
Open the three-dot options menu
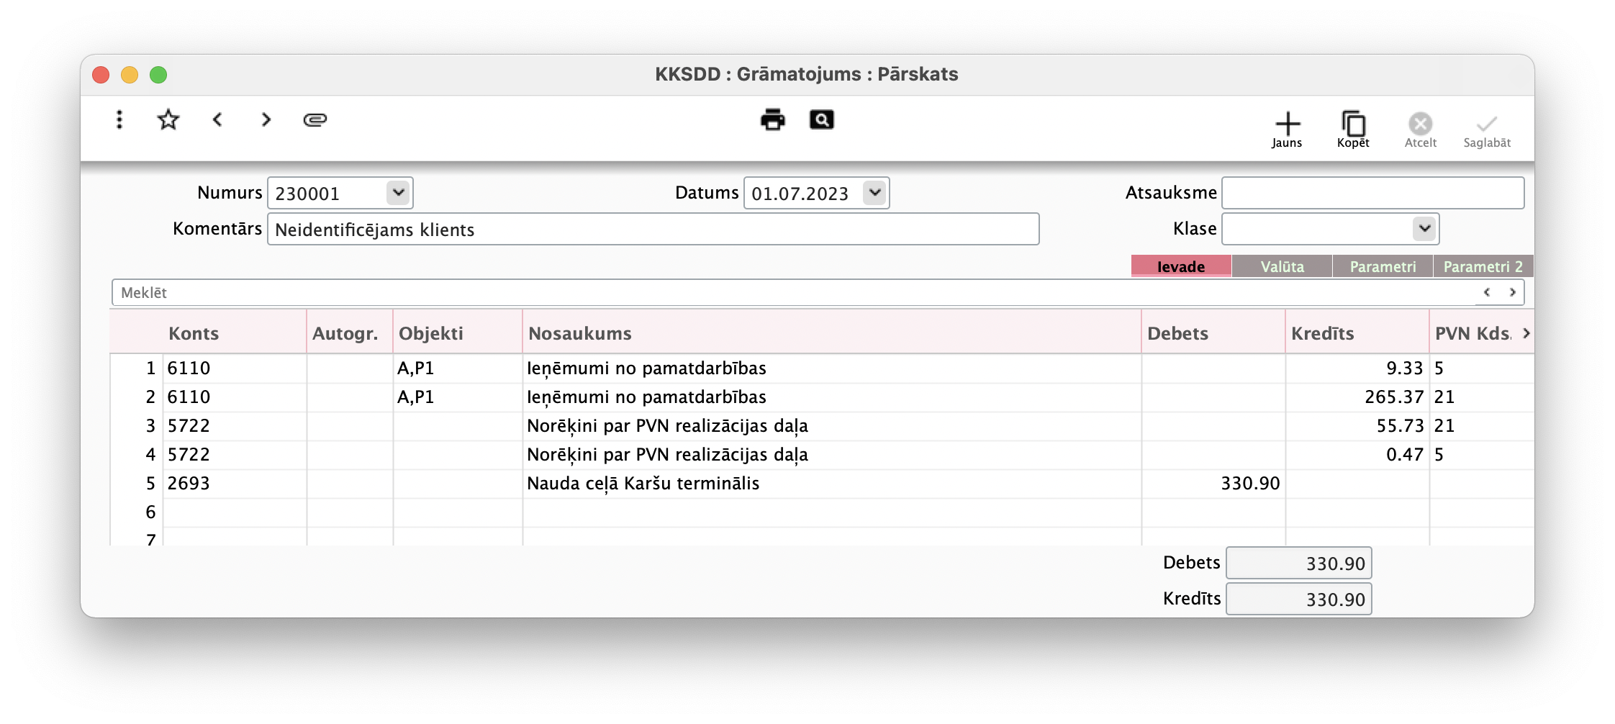pos(119,119)
